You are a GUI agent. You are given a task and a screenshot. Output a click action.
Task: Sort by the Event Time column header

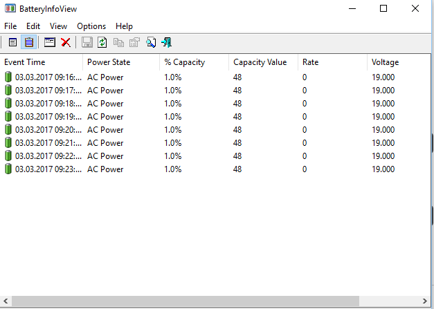(x=42, y=62)
